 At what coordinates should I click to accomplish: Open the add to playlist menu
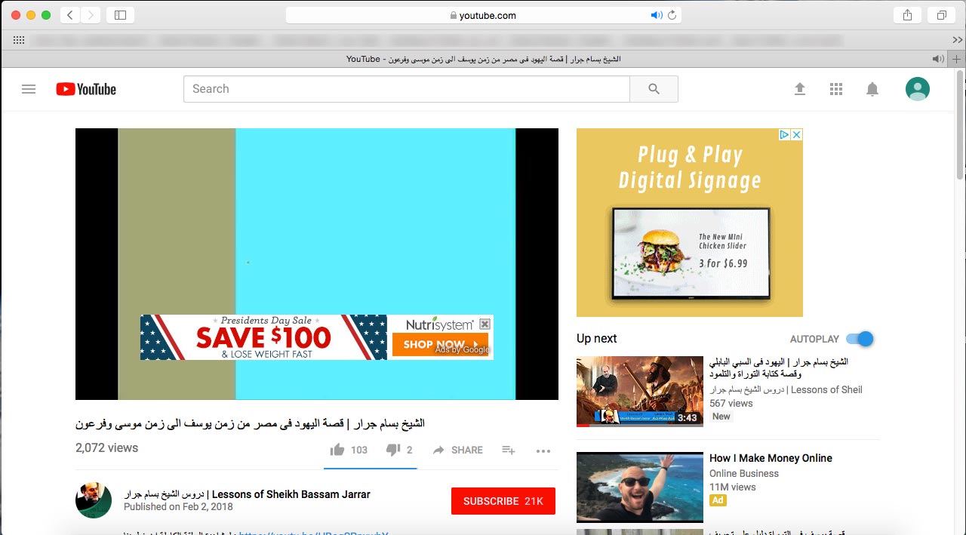point(509,450)
